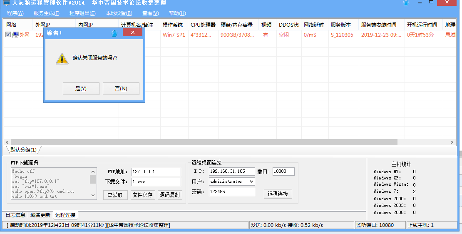
Task: Select the 900GB/3708 disk capacity cell
Action: (x=238, y=35)
